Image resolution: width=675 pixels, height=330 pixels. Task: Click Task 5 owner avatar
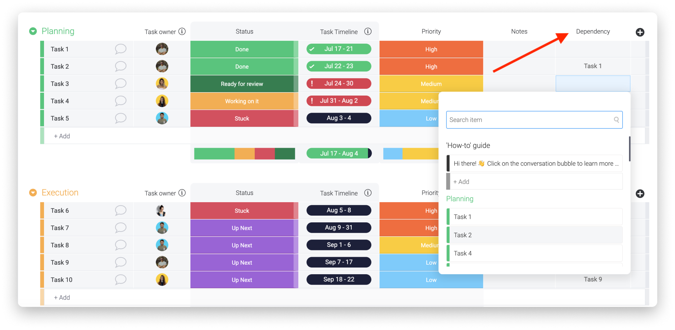[162, 118]
